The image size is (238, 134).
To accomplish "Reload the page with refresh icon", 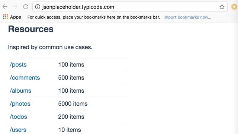I will 26,7.
